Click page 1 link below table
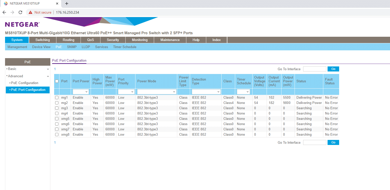Screen dimensions: 390x190 tap(55, 142)
